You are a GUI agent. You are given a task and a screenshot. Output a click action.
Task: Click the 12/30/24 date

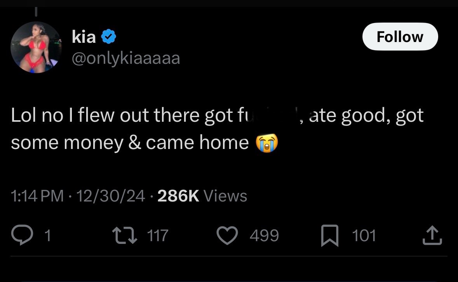[111, 196]
